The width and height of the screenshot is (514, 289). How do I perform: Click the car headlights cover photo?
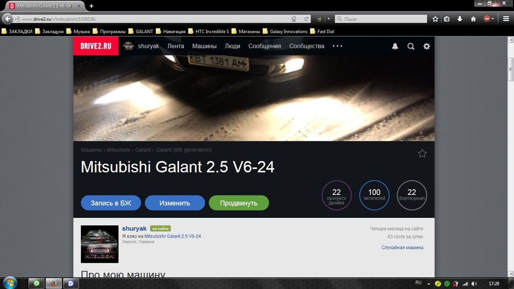tap(254, 98)
